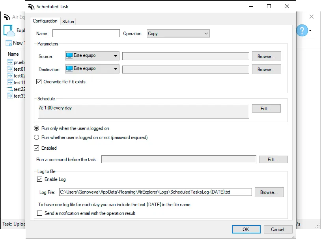Viewport: 321px width, 239px height.
Task: Click the Name input field
Action: [x=86, y=33]
